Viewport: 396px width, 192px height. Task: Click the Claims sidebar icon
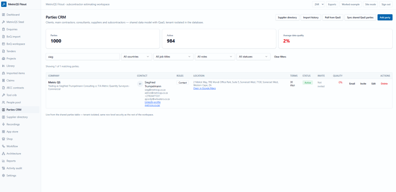click(3, 81)
